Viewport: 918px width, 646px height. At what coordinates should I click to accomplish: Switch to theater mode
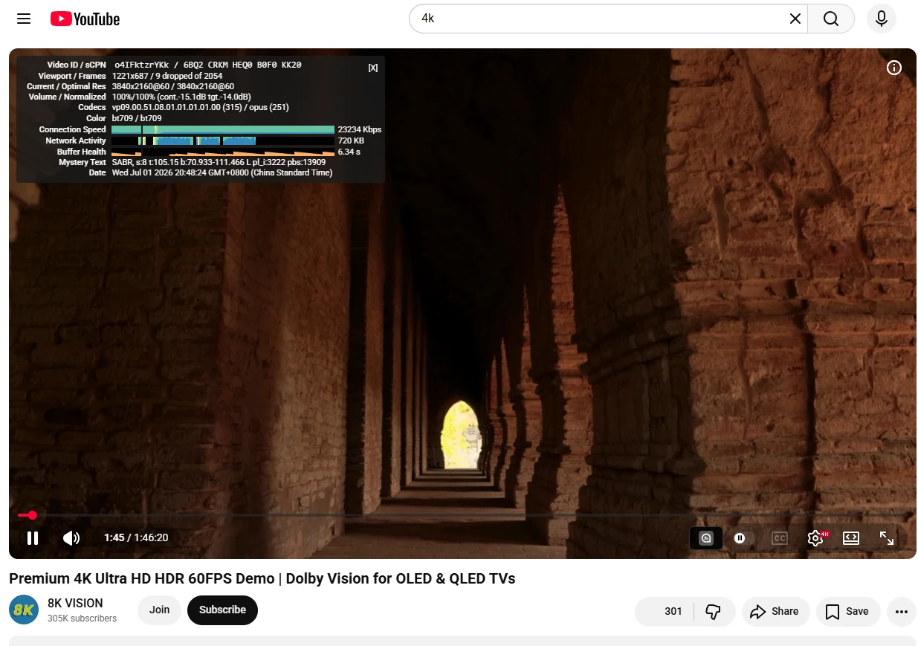point(851,537)
